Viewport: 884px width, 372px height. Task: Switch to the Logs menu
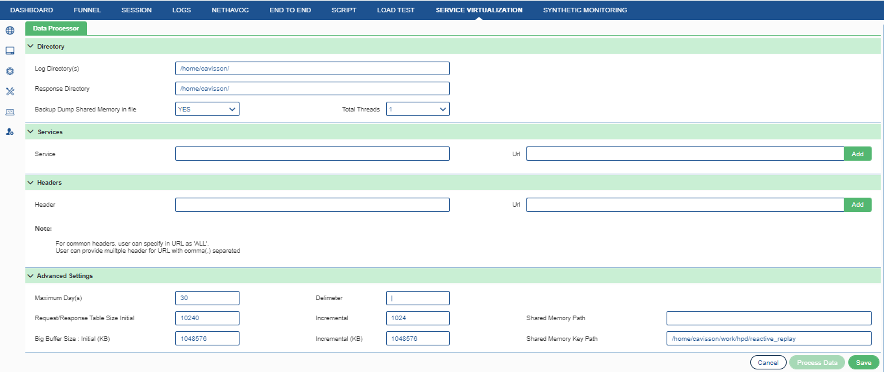182,10
